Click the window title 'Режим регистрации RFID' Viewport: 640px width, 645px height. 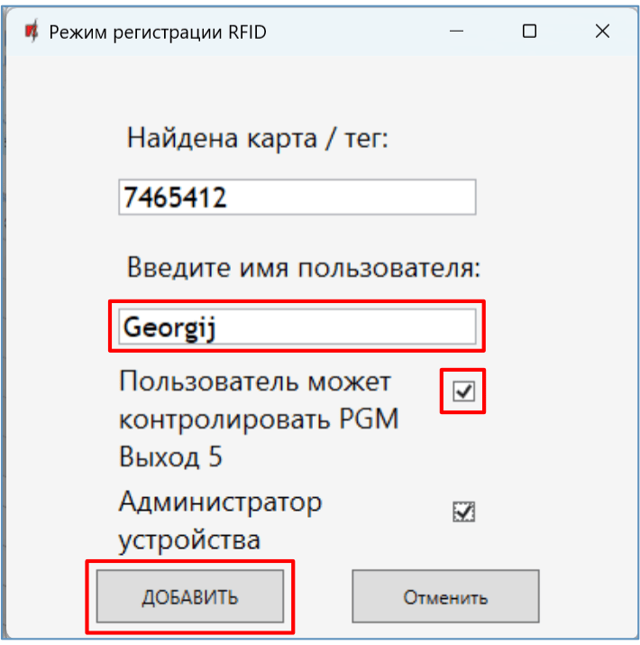point(158,32)
